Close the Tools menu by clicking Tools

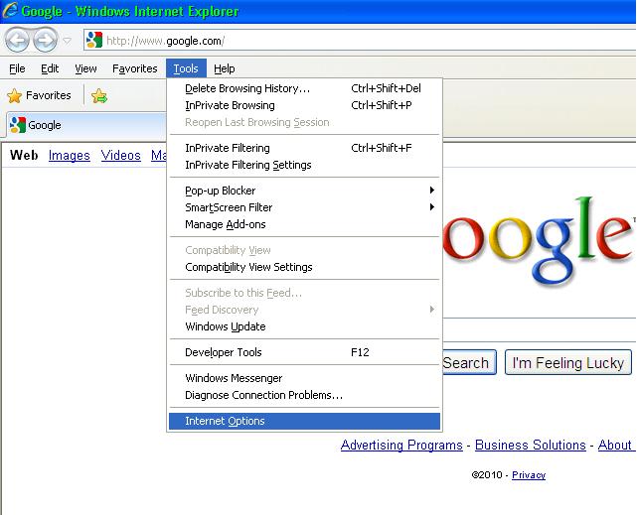click(x=186, y=68)
